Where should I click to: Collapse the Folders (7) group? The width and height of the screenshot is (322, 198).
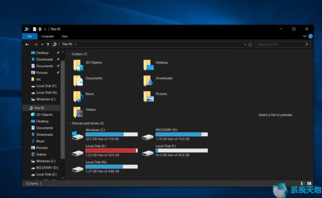[69, 54]
